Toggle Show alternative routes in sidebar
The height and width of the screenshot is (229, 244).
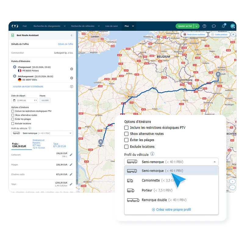coord(13,115)
